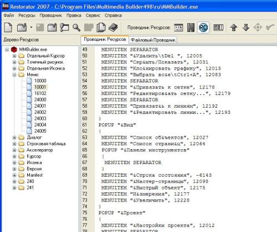Screen dimensions: 277x232
Task: Switch to the Проводник Ресурсов tab
Action: point(105,39)
